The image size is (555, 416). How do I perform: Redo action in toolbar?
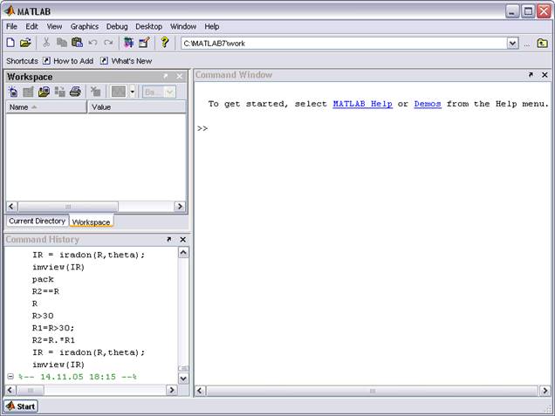pos(108,43)
